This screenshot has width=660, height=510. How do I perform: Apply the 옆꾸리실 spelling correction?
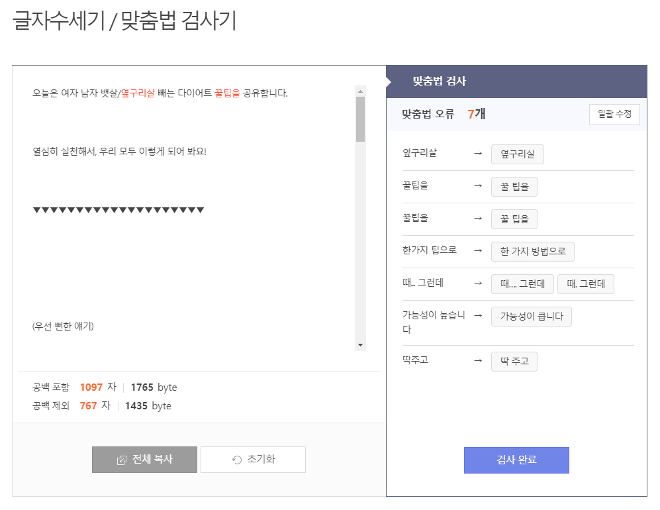[x=518, y=154]
